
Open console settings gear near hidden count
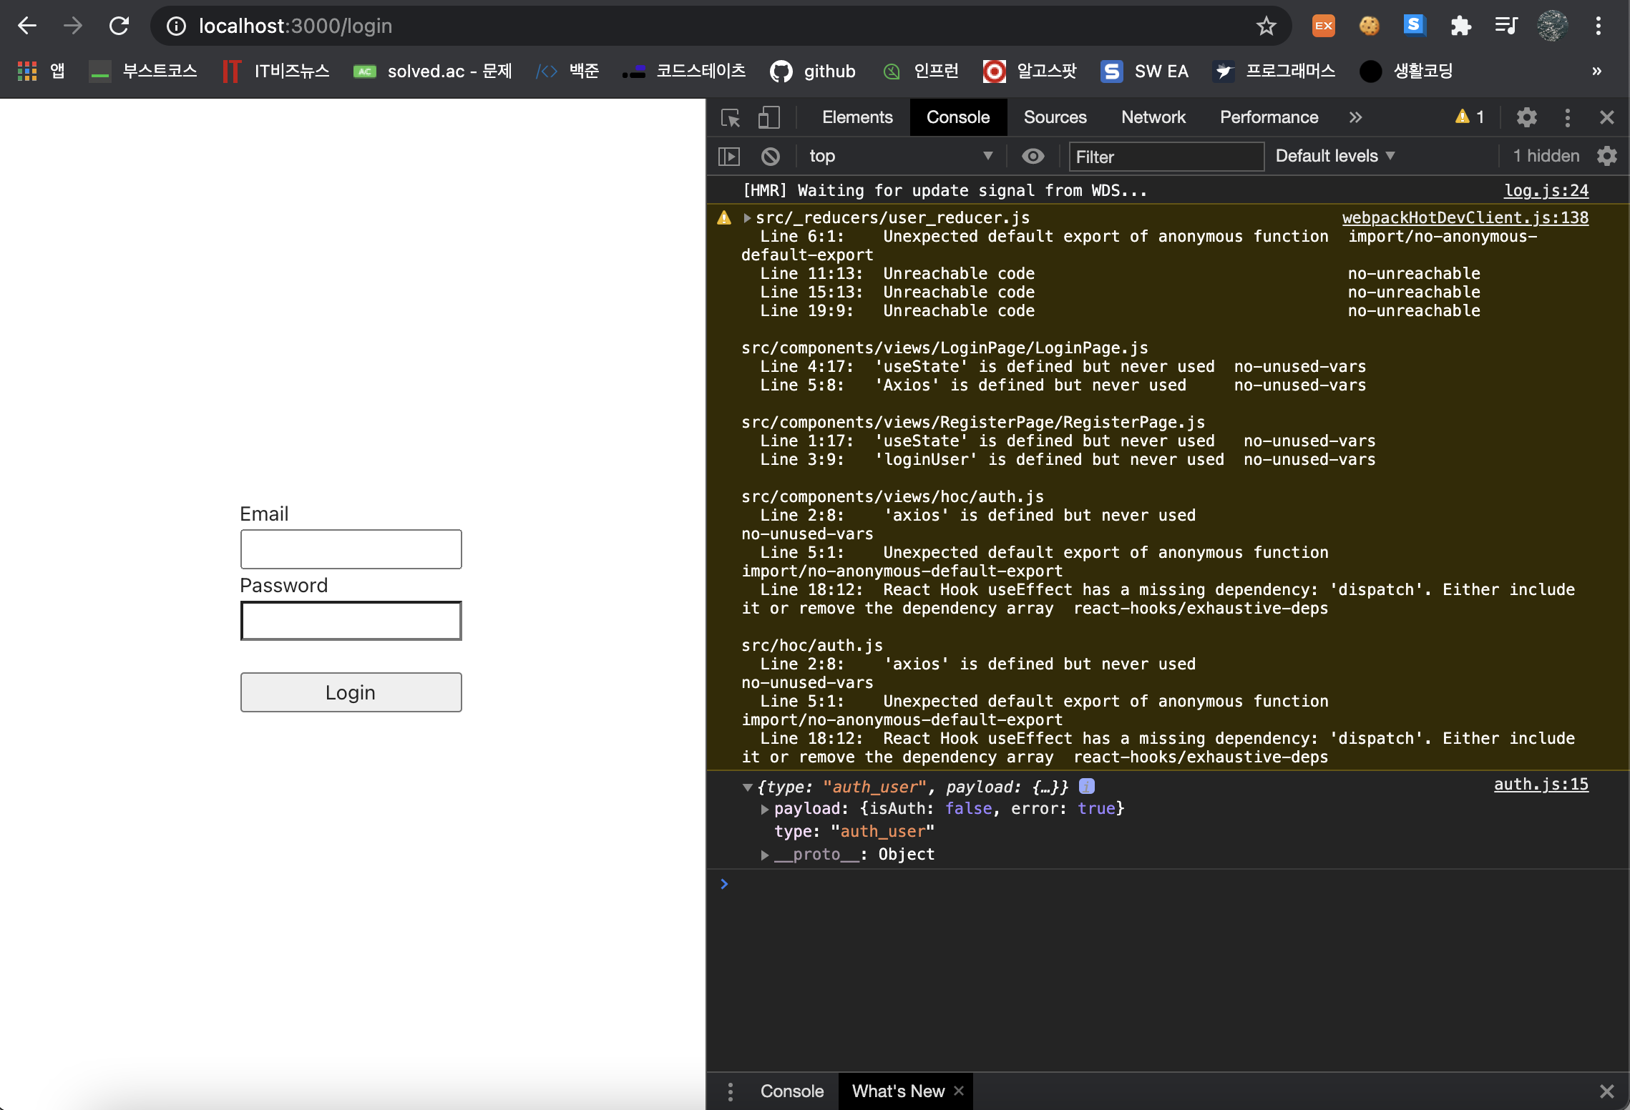point(1607,156)
